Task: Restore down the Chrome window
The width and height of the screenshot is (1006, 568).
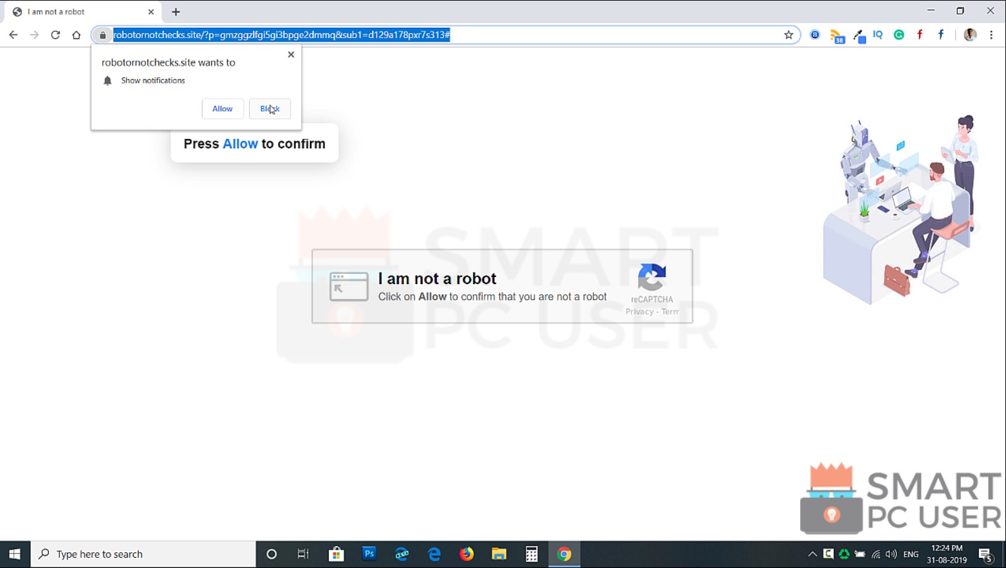Action: point(960,11)
